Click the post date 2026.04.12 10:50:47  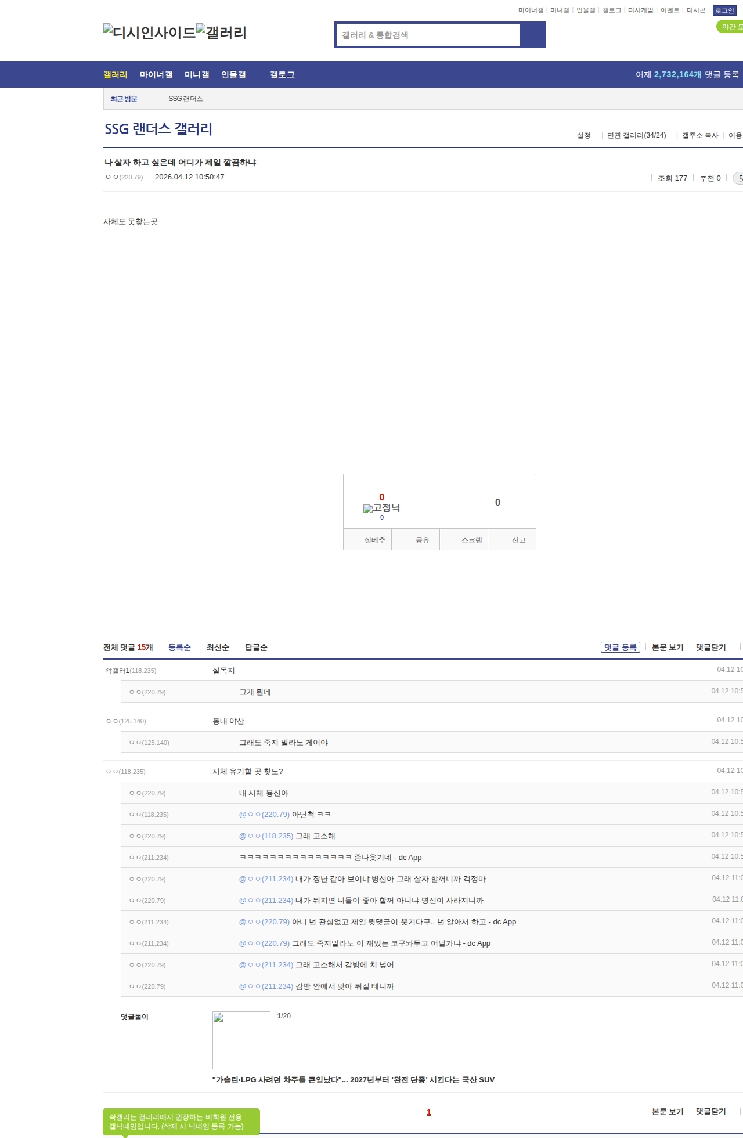point(190,177)
